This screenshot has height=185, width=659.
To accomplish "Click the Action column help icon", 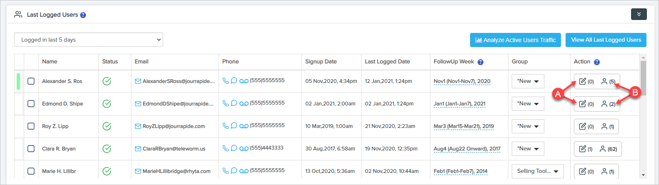I will 597,62.
